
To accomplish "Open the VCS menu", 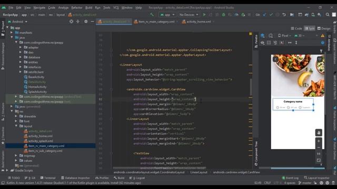I will (x=116, y=8).
